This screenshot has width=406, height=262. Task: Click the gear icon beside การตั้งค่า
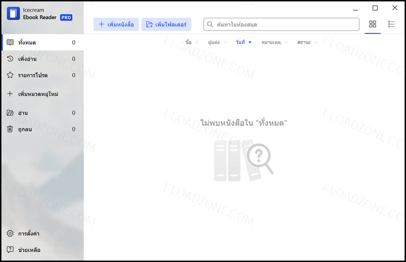10,233
